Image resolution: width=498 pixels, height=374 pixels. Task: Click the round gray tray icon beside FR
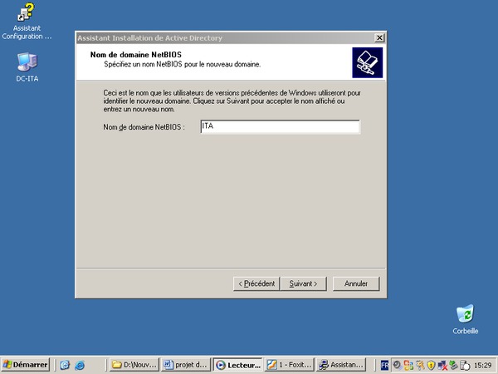coord(397,365)
